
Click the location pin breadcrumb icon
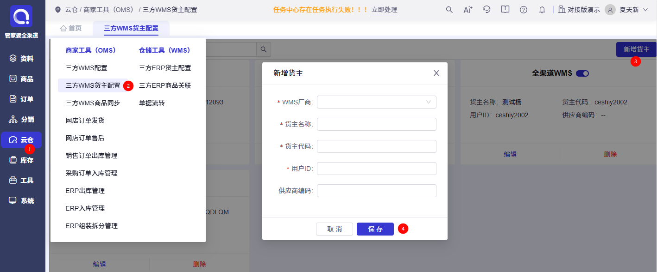(x=58, y=10)
